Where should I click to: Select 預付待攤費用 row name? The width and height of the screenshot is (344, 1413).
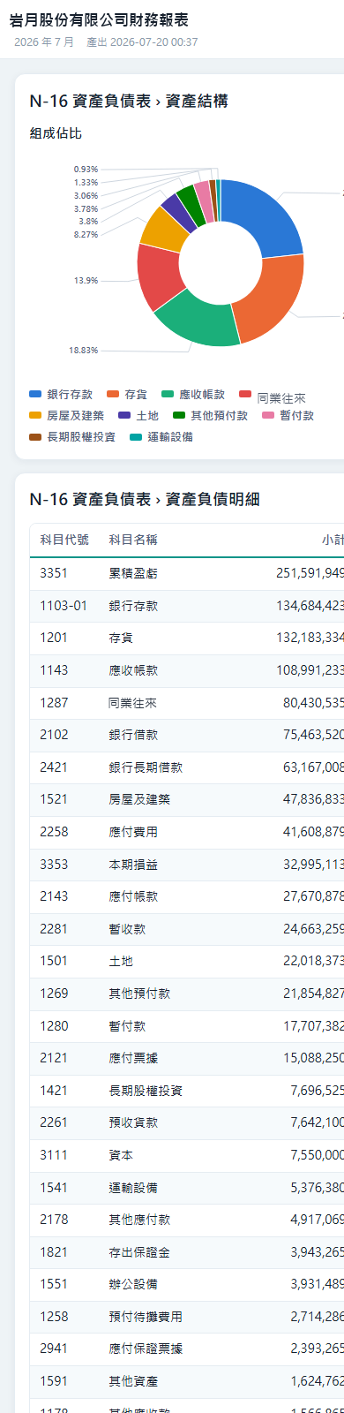point(146,1318)
